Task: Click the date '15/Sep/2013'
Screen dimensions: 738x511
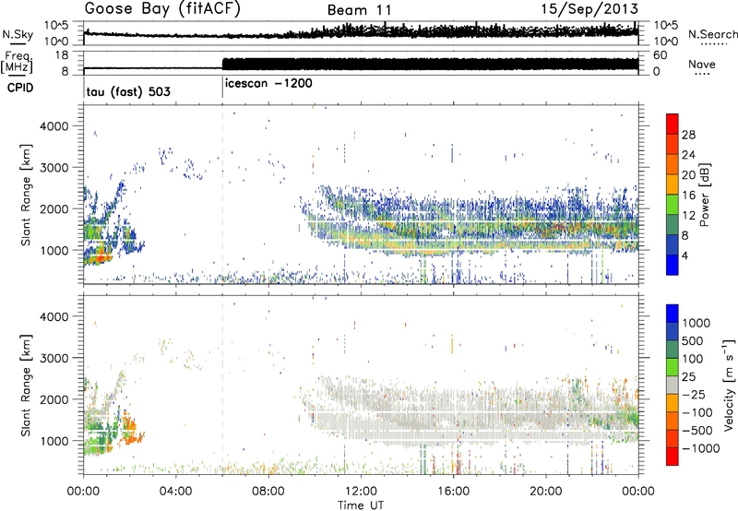Action: [589, 9]
